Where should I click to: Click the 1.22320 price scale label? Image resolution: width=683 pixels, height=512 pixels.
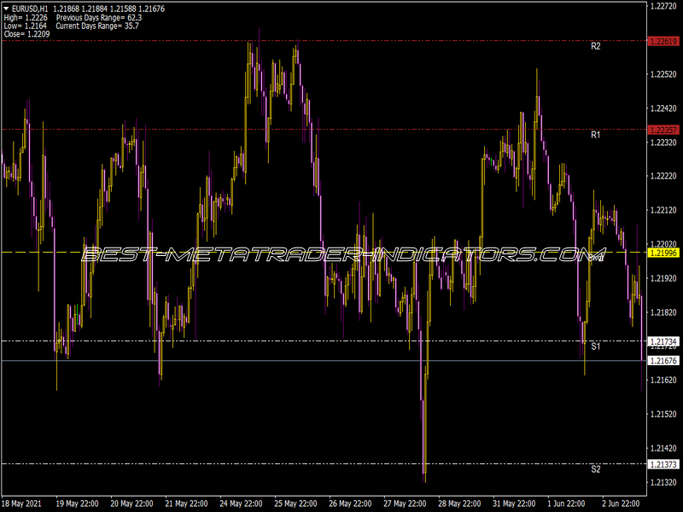click(664, 143)
